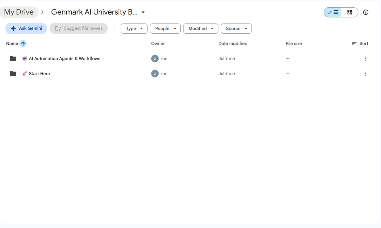Click owner avatar in Start Here row

pyautogui.click(x=155, y=74)
